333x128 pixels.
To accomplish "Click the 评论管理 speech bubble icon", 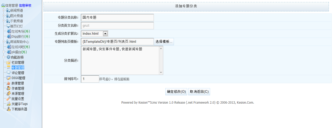I will (x=9, y=73).
